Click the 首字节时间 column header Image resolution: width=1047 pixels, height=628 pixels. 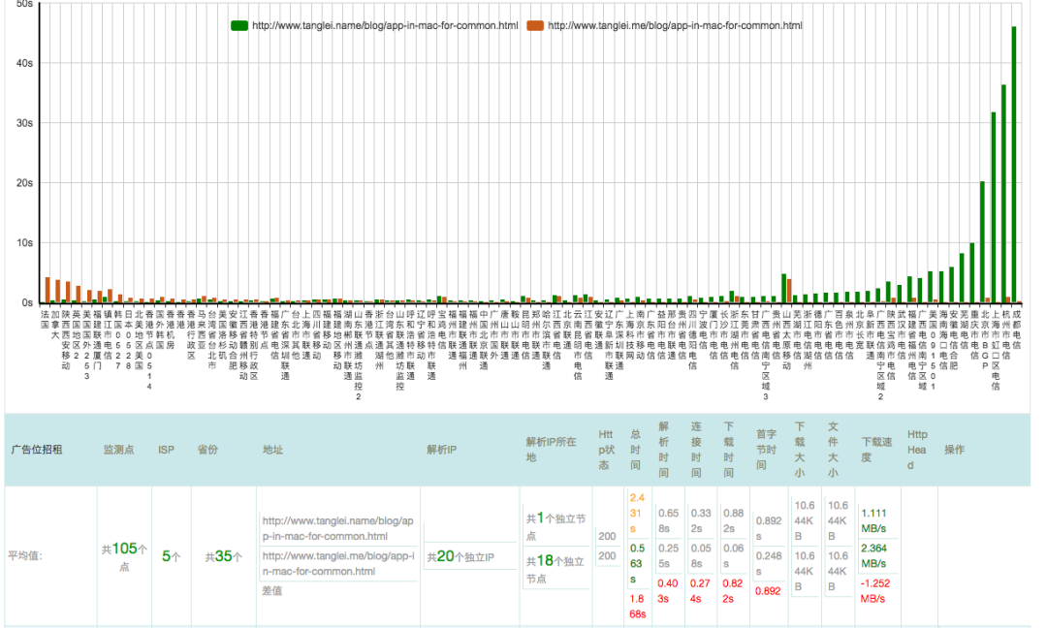tap(766, 450)
